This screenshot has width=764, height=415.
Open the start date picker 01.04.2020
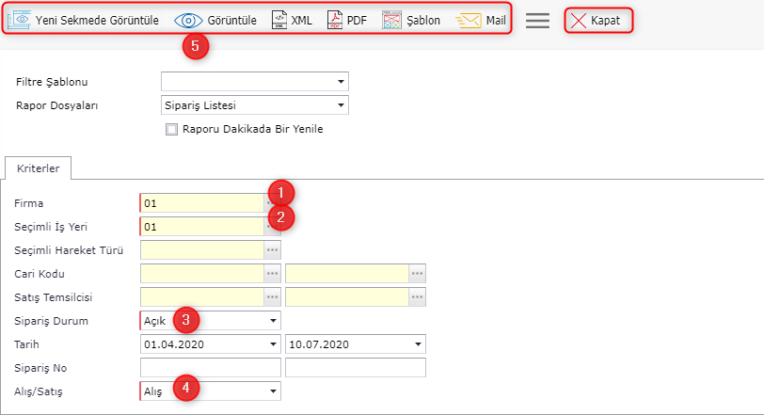tap(274, 344)
